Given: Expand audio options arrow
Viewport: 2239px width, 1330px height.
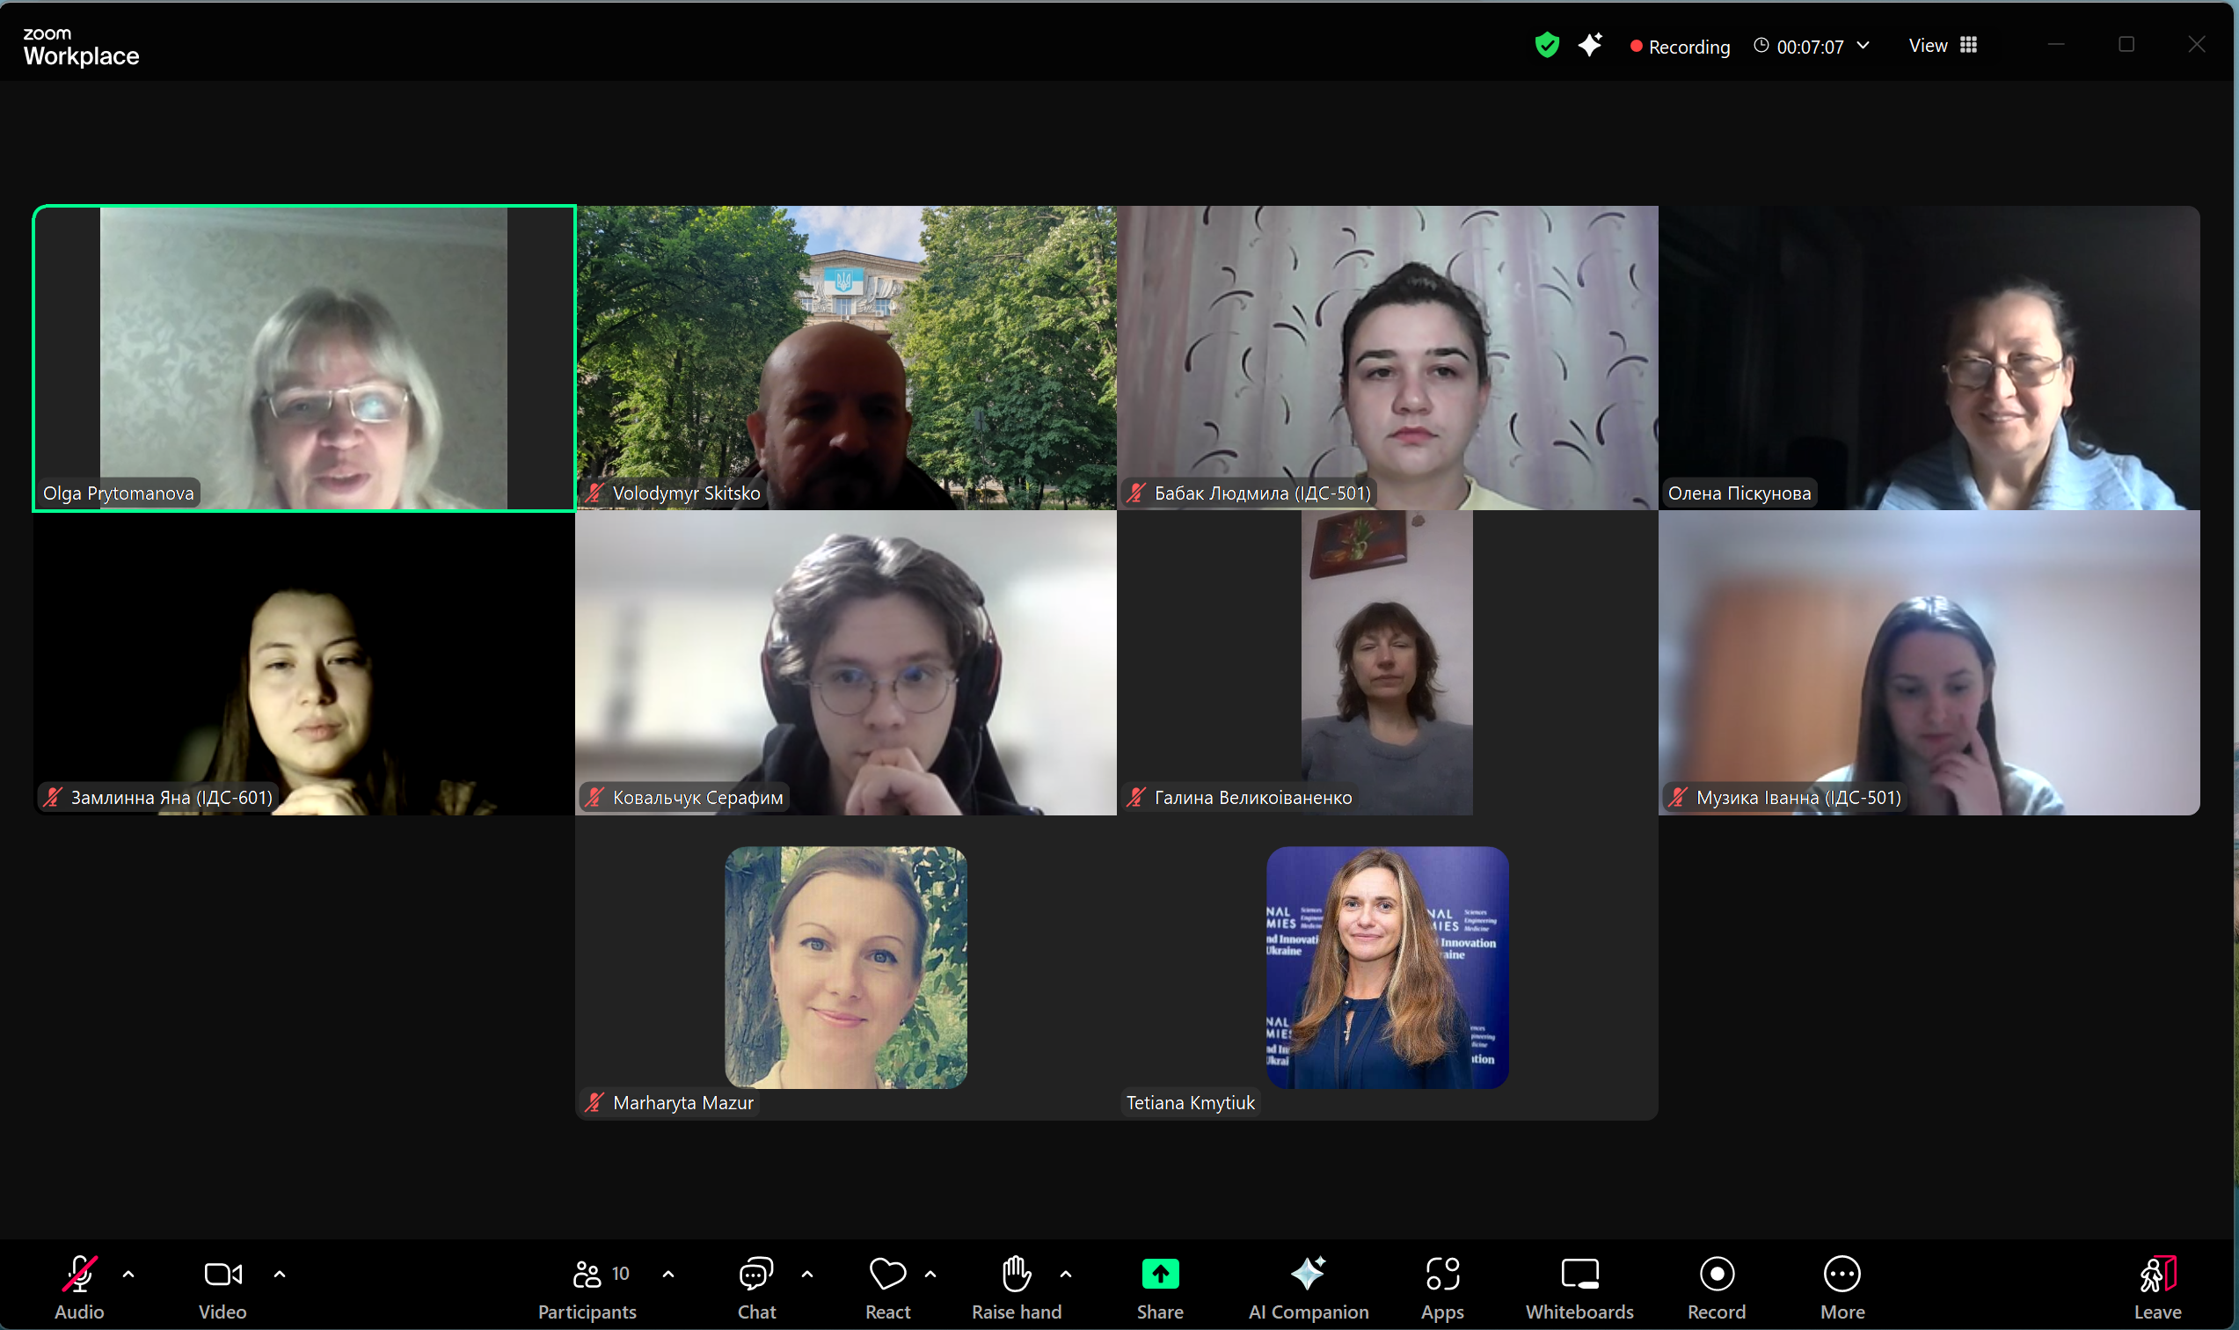Looking at the screenshot, I should (128, 1274).
